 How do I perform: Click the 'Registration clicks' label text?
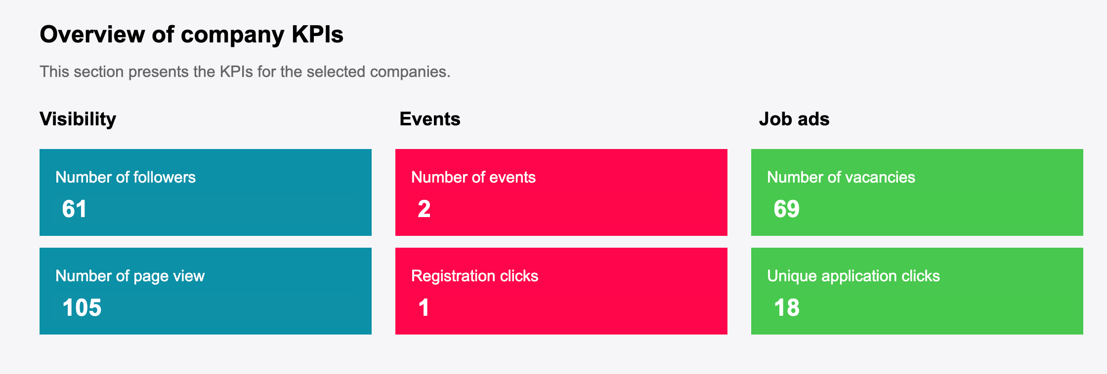[x=475, y=276]
